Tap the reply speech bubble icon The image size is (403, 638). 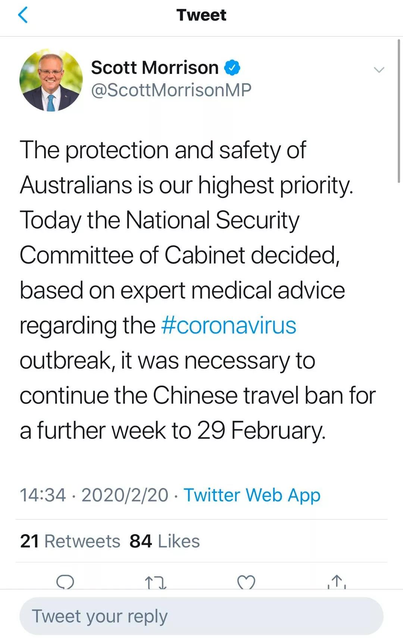click(65, 582)
